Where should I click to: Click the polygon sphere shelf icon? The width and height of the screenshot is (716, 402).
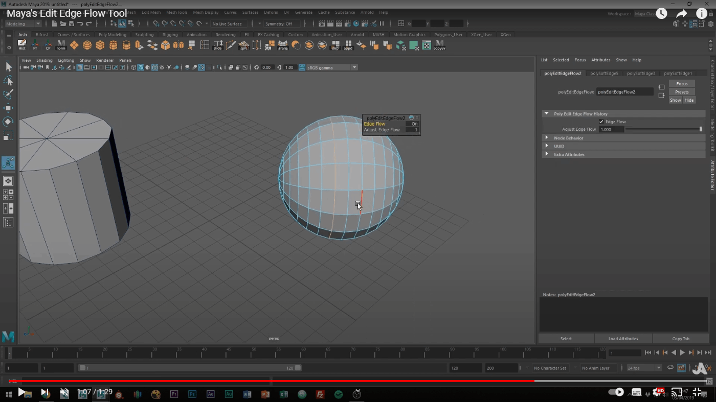click(x=87, y=45)
